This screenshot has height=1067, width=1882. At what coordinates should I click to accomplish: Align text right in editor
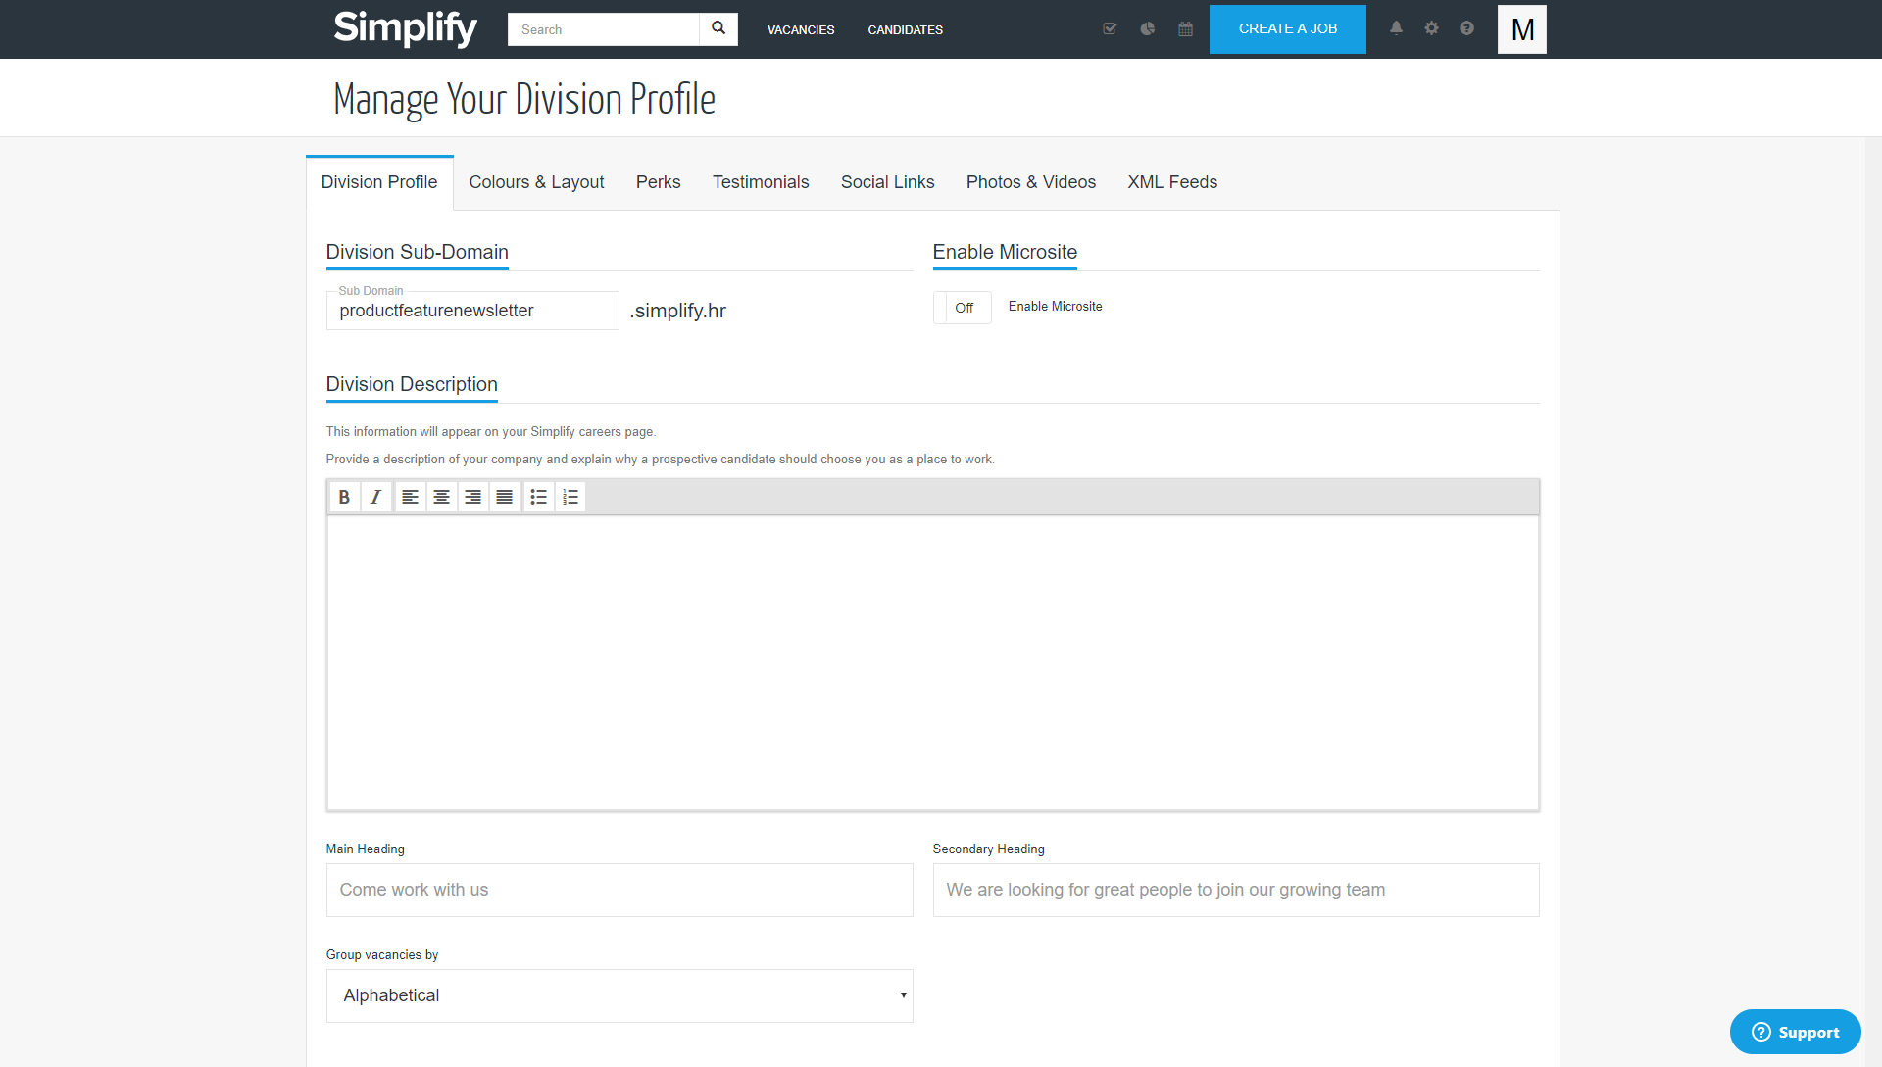[473, 497]
